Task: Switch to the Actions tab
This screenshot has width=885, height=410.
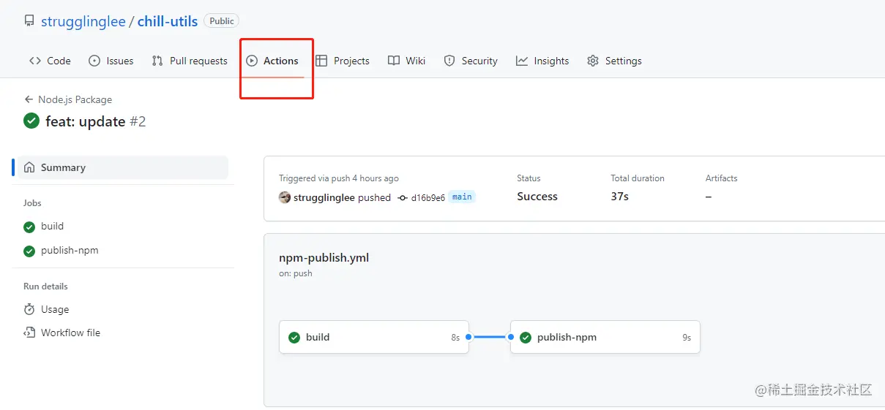Action: coord(272,61)
